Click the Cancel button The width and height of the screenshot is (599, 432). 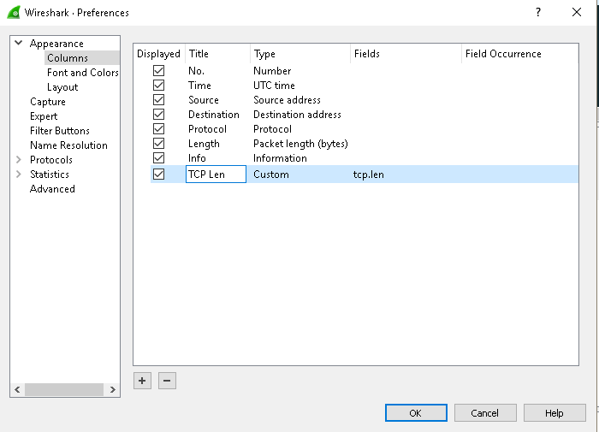[x=485, y=413]
